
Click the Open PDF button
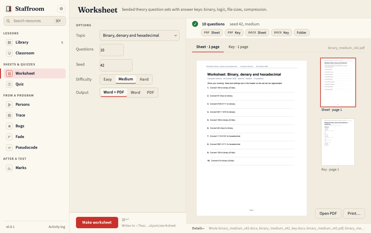coord(328,214)
